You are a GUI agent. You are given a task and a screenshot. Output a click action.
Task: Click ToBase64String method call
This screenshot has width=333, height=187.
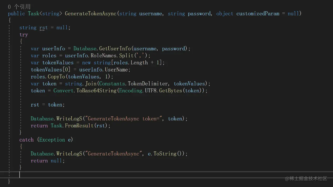coord(96,91)
